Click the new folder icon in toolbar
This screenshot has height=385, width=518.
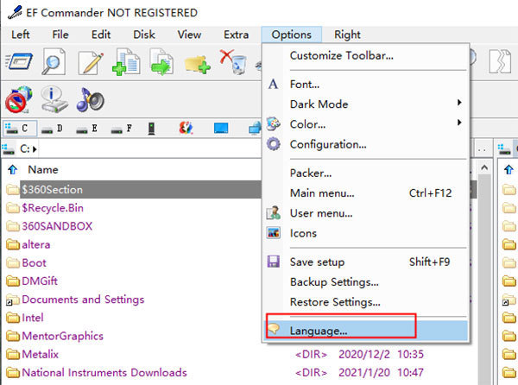coord(197,65)
